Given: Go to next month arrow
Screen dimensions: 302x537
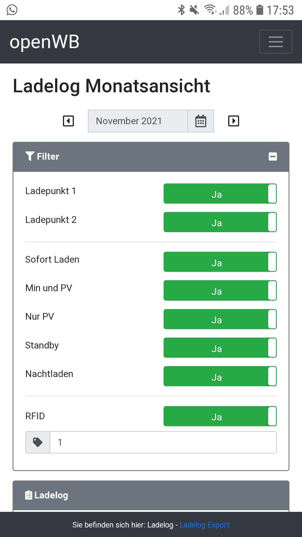Looking at the screenshot, I should click(x=233, y=121).
